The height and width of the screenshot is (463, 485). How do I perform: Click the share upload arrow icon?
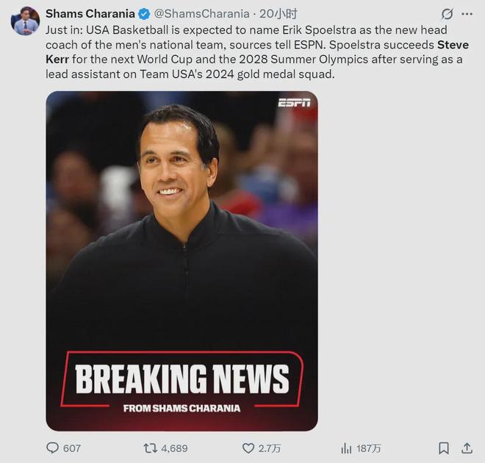pos(467,448)
